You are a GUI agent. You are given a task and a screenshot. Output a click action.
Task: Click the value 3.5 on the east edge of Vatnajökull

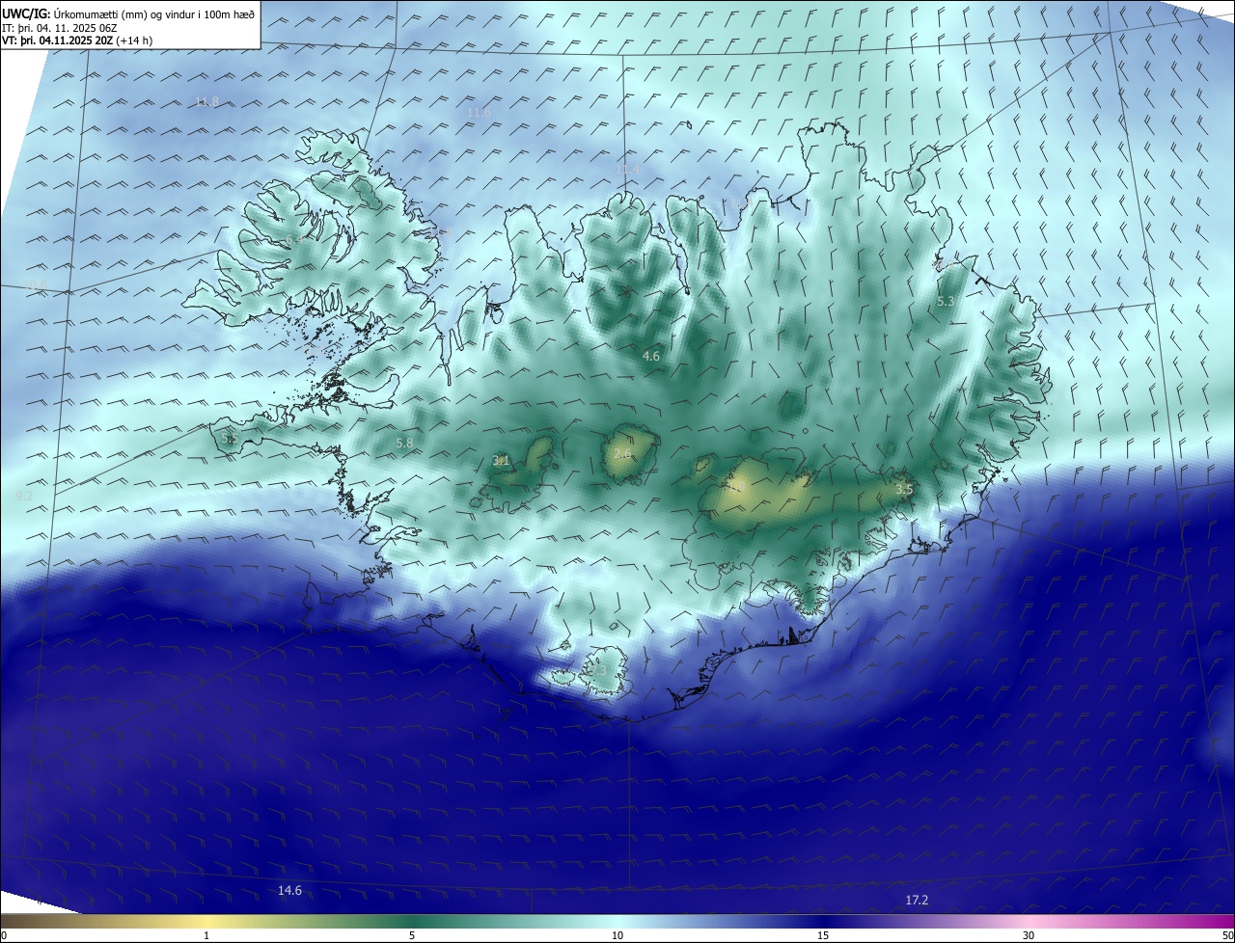(x=904, y=490)
